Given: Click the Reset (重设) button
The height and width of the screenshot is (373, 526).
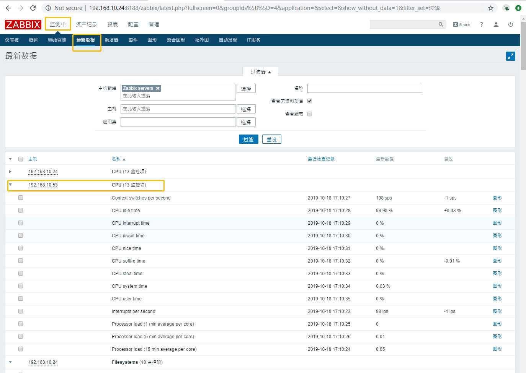Looking at the screenshot, I should [272, 139].
